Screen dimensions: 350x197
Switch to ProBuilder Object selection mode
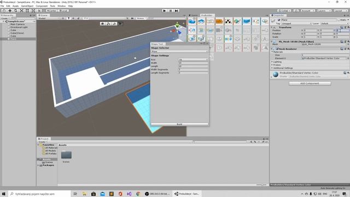pos(102,24)
